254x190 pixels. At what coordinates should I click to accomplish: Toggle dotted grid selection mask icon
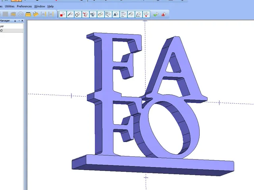tap(108, 14)
